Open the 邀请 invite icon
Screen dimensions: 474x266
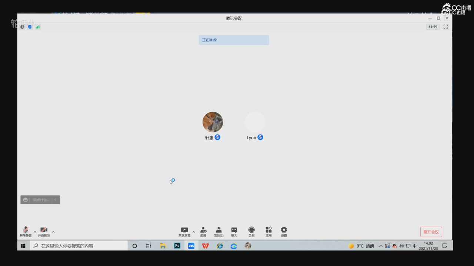tap(203, 232)
